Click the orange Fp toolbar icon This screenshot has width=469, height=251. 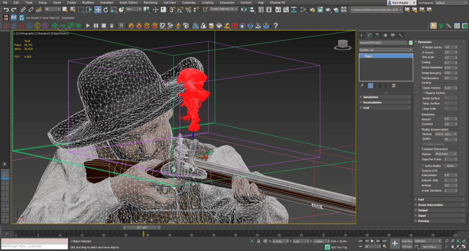click(433, 26)
